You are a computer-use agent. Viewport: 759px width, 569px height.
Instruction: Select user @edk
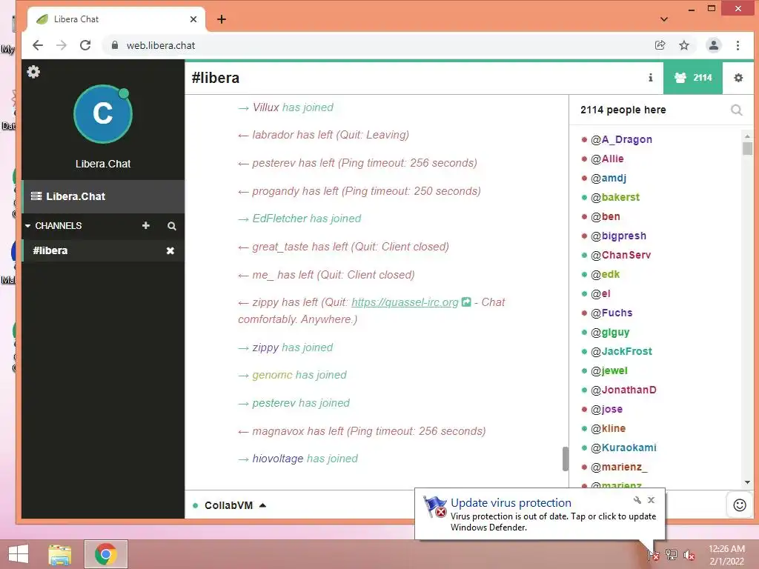pos(605,274)
